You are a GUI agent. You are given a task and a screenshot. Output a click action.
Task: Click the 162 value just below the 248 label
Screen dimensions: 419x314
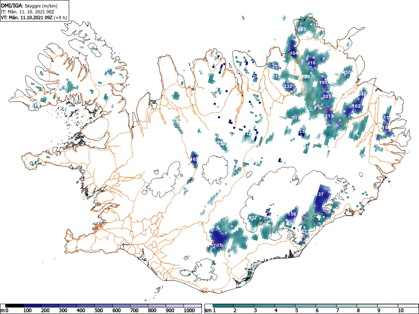coord(357,106)
